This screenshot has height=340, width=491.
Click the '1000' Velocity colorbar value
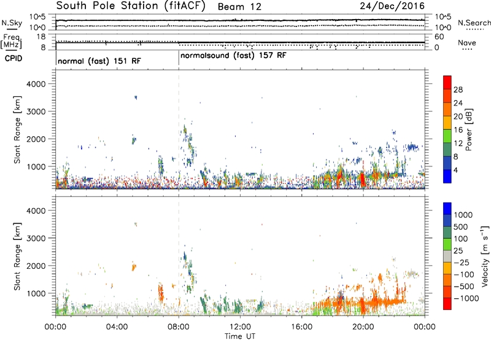click(x=463, y=215)
